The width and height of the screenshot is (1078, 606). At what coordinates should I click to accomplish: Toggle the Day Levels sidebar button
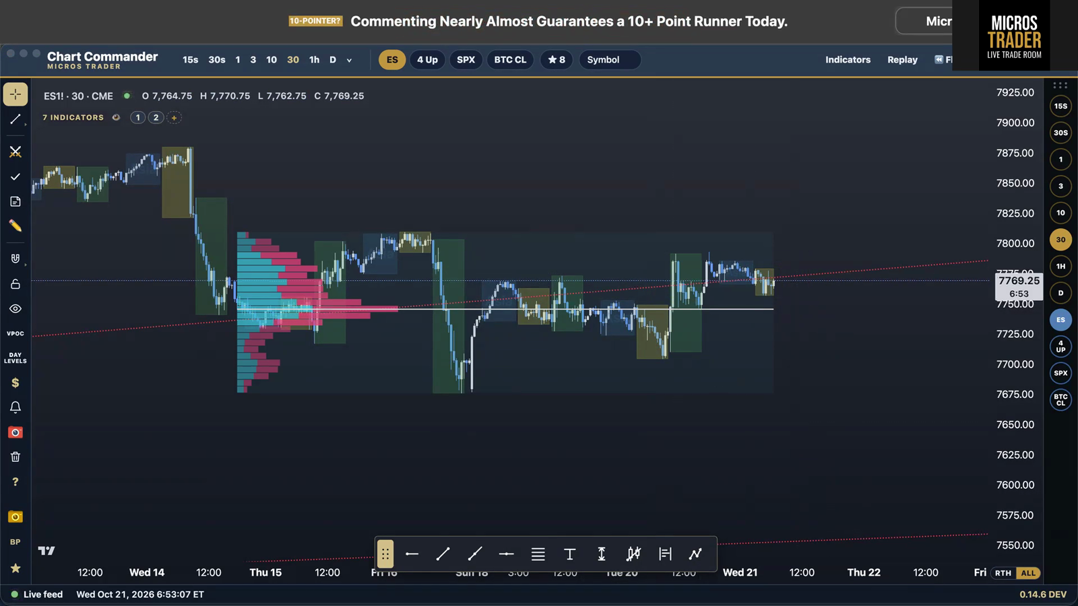point(15,358)
